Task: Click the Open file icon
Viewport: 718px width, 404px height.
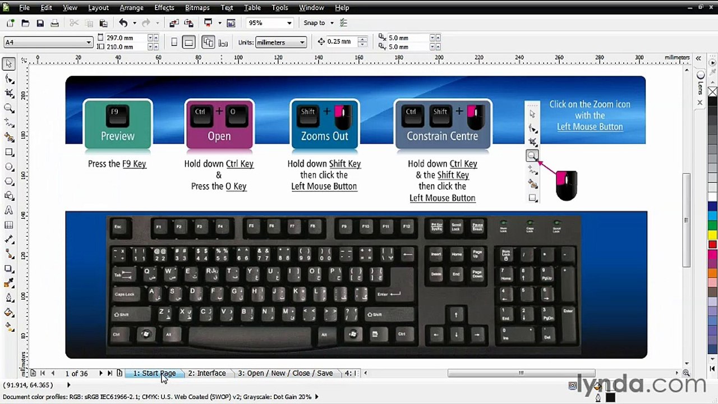Action: (25, 23)
